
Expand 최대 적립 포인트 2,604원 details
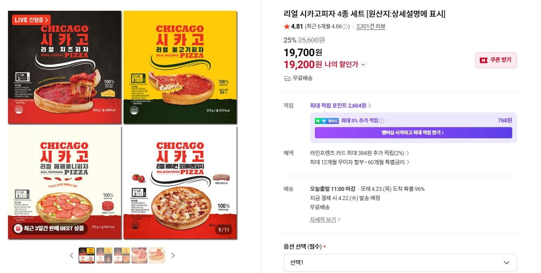(340, 106)
